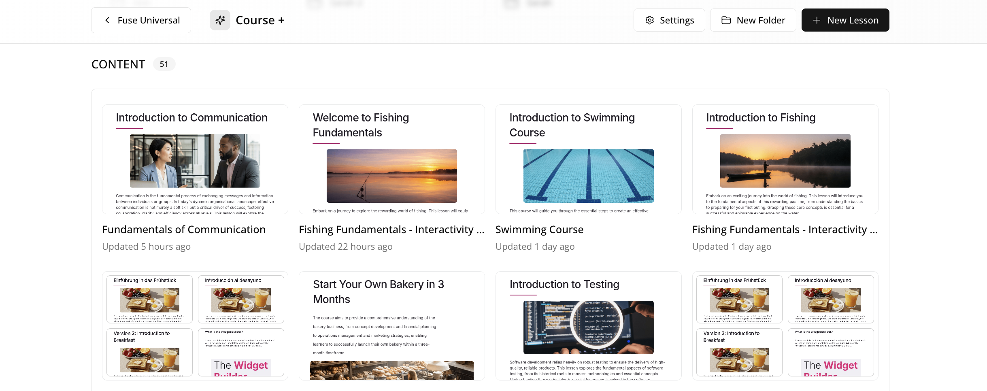Open Introducción al desayuno thumbnail in last folder

pyautogui.click(x=831, y=299)
